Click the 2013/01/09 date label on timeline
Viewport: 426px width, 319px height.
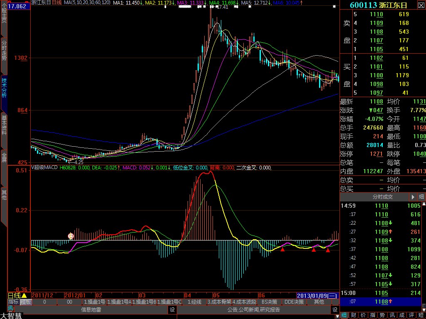click(312, 296)
